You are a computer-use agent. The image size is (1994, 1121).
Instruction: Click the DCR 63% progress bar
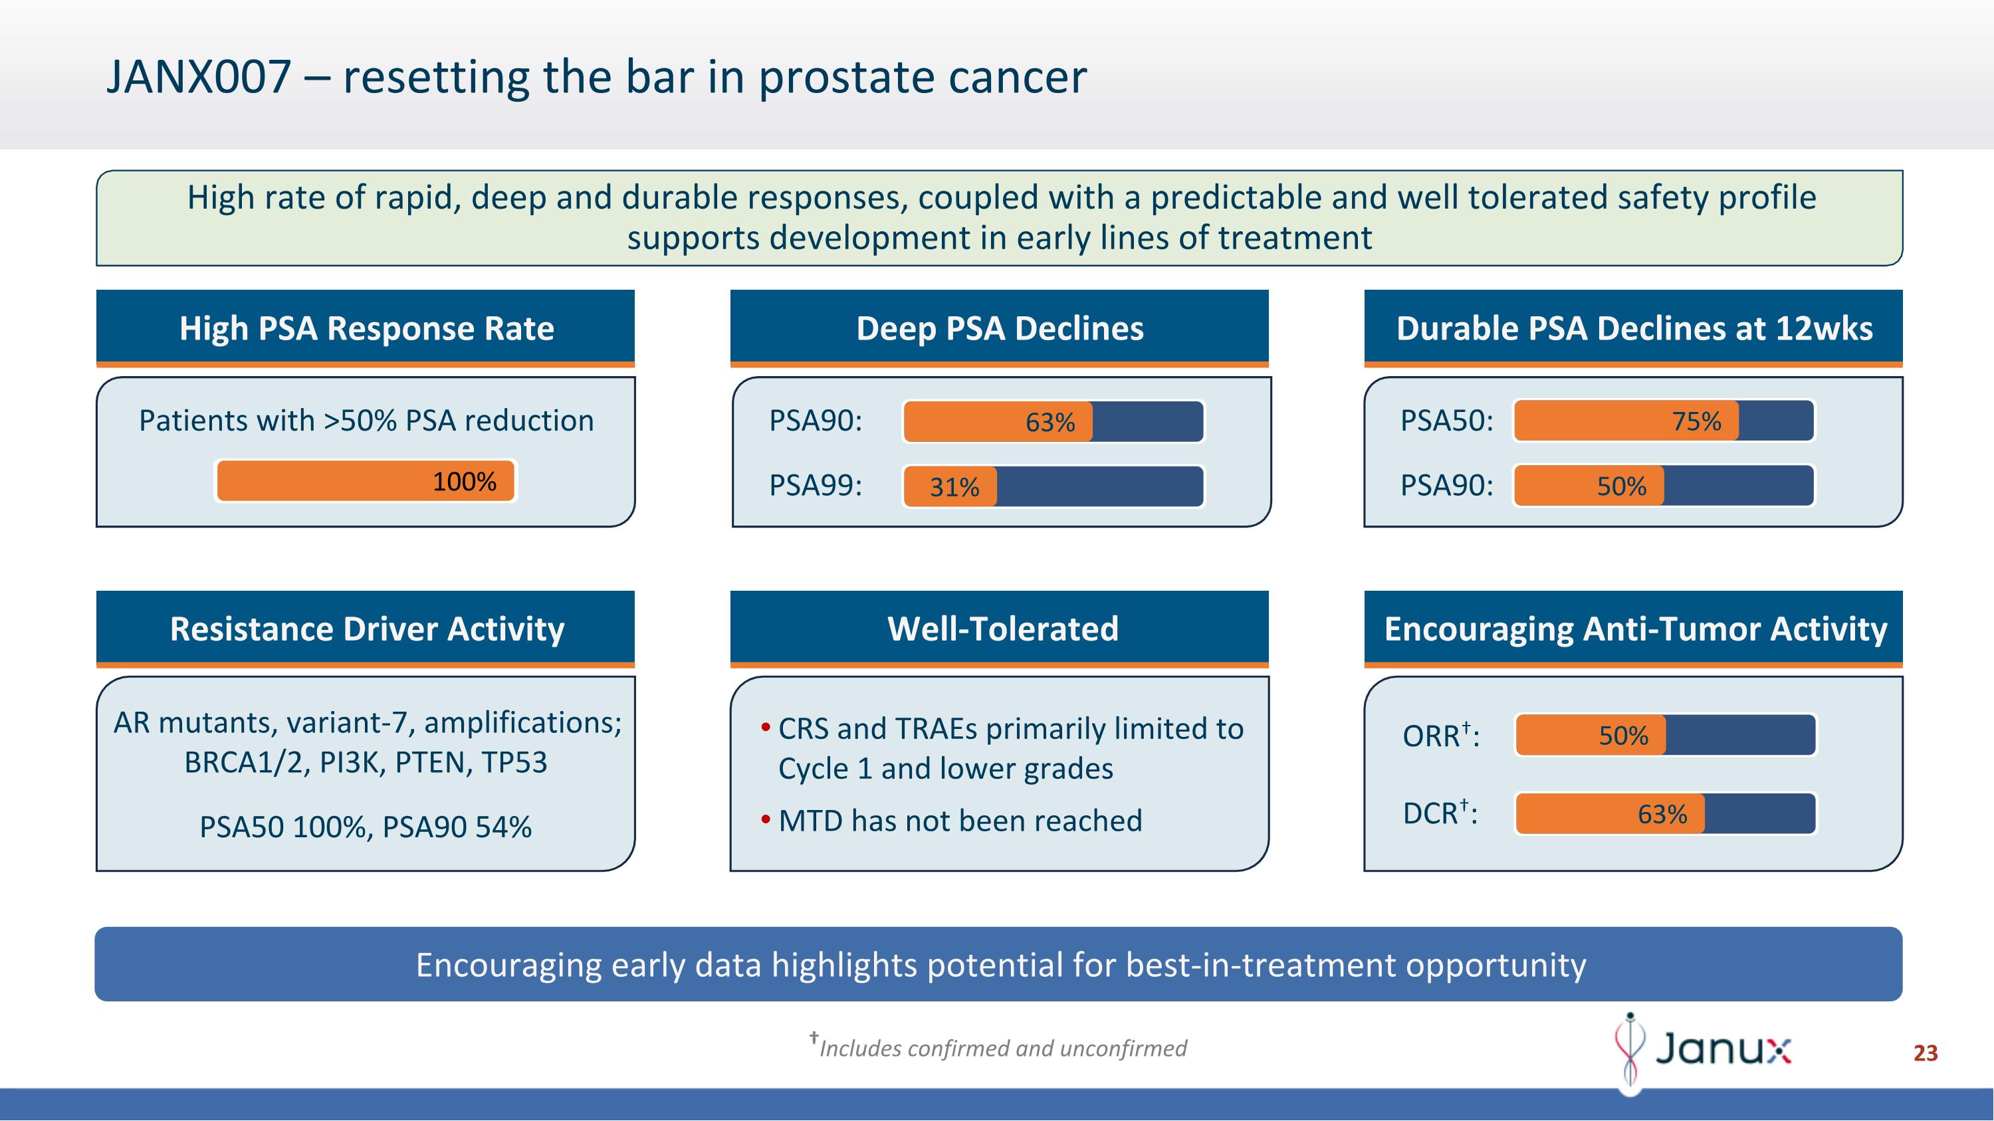1665,814
